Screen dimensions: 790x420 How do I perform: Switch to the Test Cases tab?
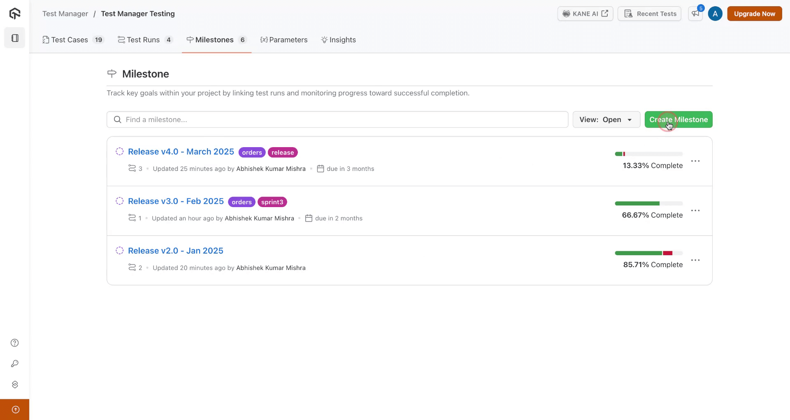click(72, 40)
